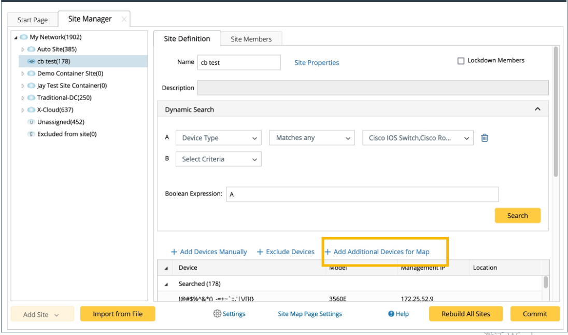
Task: Click the Boolean Expression input field
Action: click(362, 194)
